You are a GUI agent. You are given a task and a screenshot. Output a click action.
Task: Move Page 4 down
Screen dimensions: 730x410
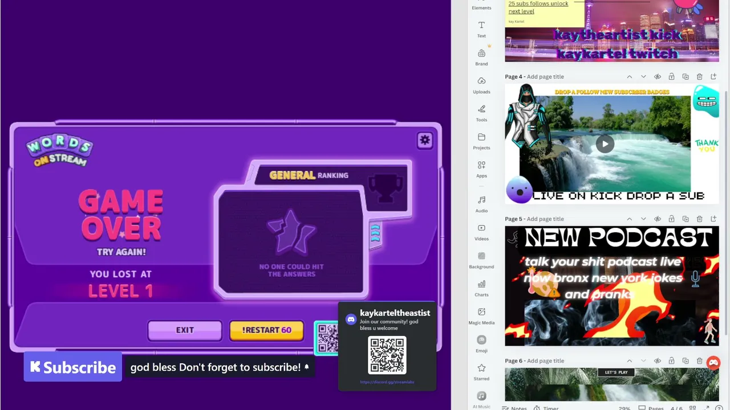(643, 77)
